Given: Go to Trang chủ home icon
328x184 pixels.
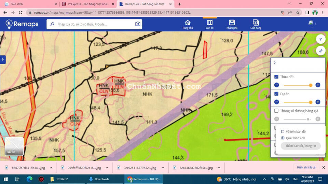Looking at the screenshot, I should click(187, 24).
